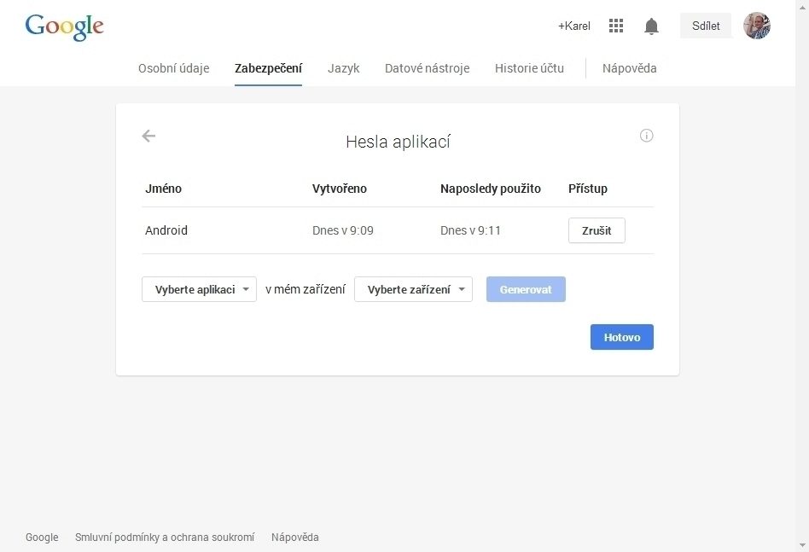Click the Google logo
This screenshot has width=809, height=552.
coord(65,27)
